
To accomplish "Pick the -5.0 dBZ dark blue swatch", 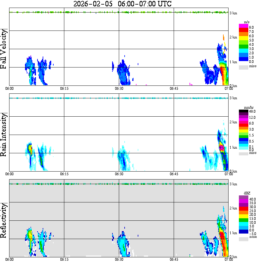I will pos(243,231).
